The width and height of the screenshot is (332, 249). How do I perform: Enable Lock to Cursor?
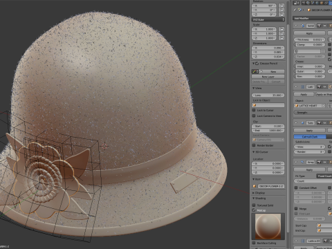[254, 110]
